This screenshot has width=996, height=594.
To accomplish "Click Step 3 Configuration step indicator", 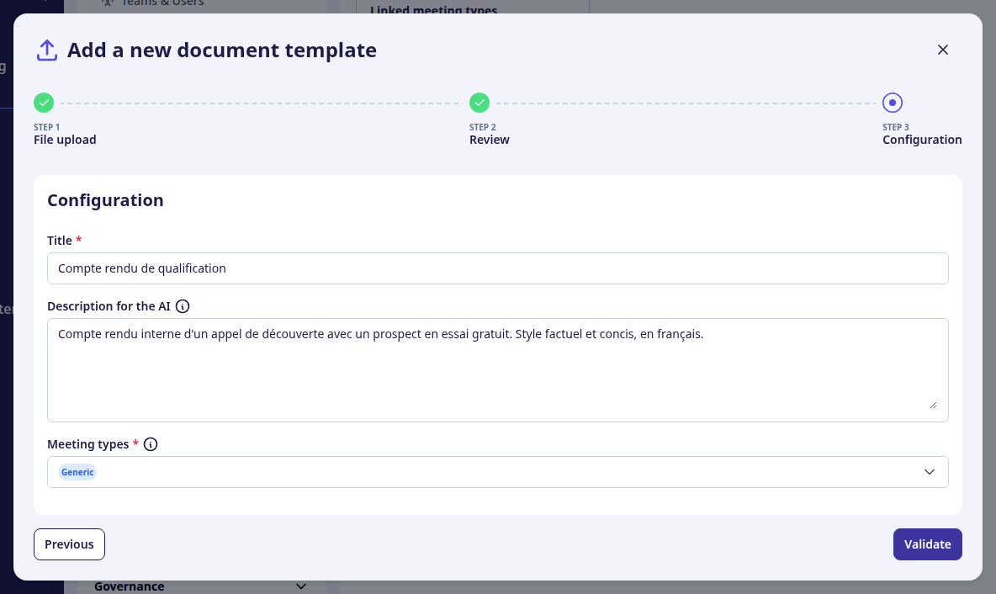I will click(893, 103).
